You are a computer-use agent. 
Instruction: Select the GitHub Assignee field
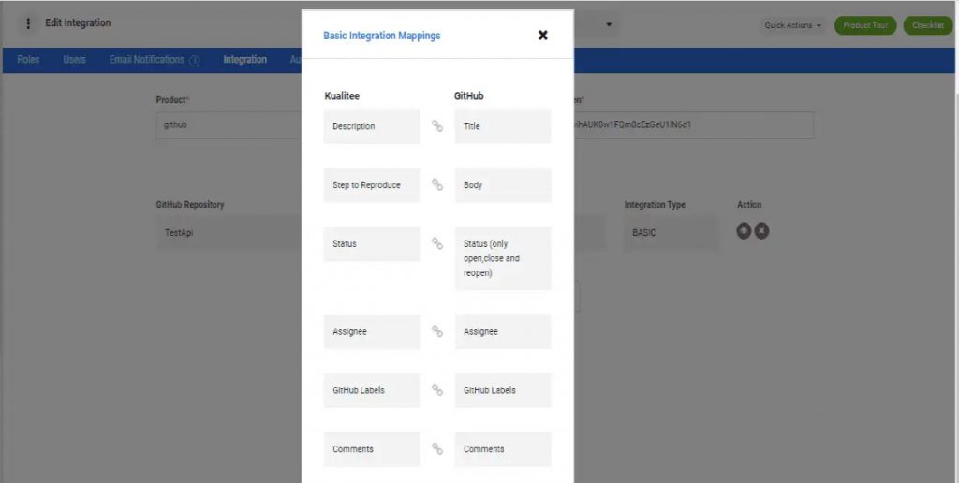503,332
